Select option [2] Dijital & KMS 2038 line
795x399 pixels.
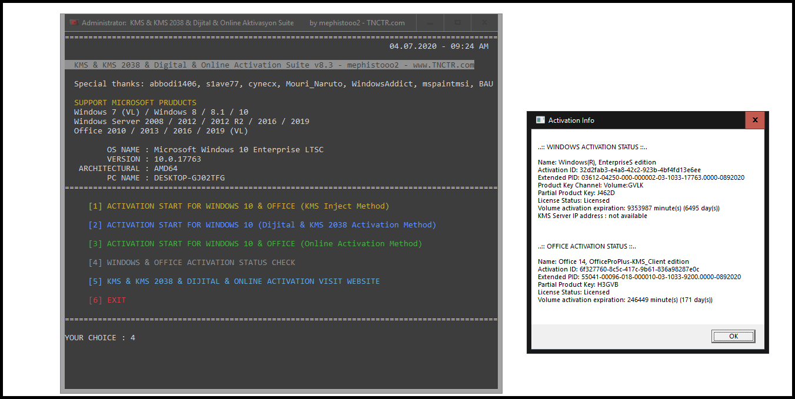pyautogui.click(x=262, y=225)
